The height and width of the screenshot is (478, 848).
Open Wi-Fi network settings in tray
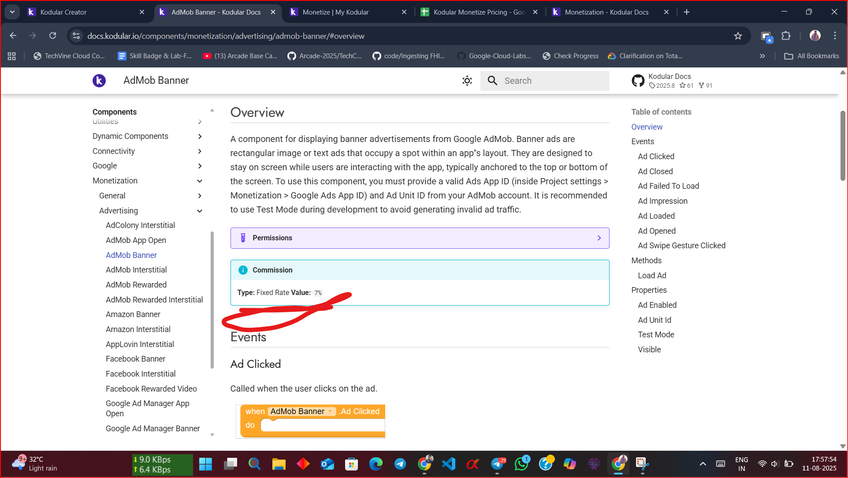point(762,464)
